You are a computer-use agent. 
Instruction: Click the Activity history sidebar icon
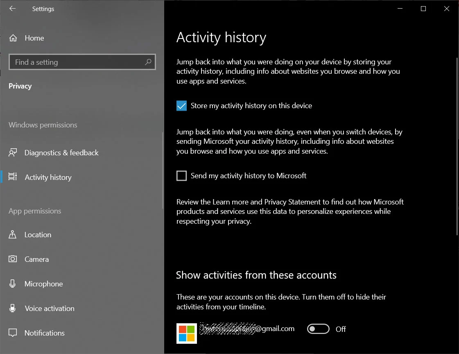13,177
